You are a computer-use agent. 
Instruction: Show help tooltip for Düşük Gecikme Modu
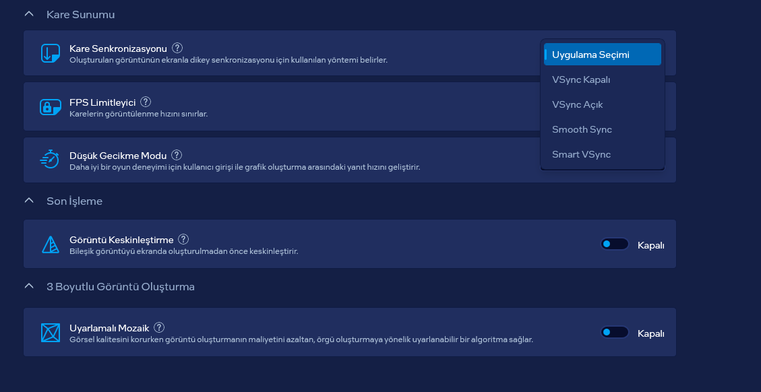[x=177, y=155]
